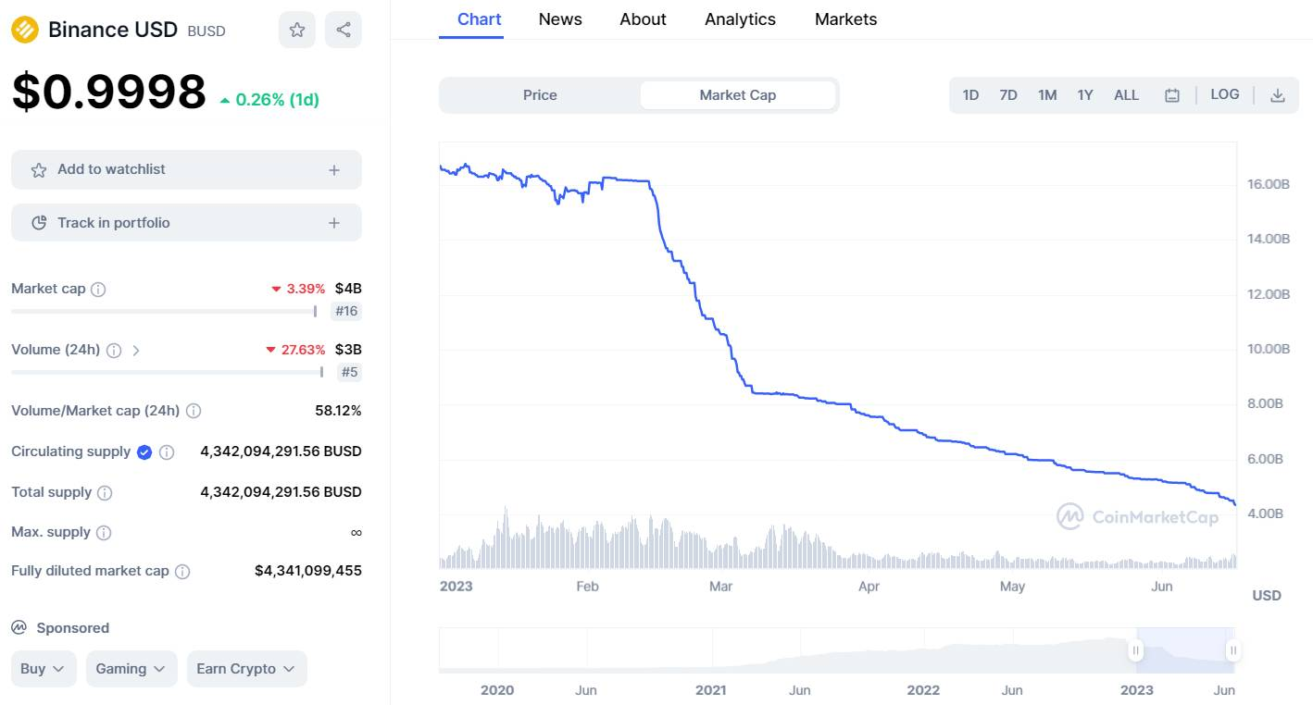Image resolution: width=1313 pixels, height=705 pixels.
Task: Click the plus icon on Track in portfolio
Action: [x=334, y=223]
